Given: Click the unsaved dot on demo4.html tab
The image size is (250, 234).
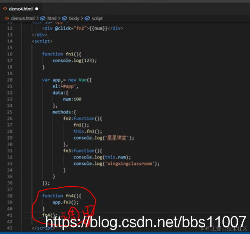Looking at the screenshot, I should click(37, 9).
